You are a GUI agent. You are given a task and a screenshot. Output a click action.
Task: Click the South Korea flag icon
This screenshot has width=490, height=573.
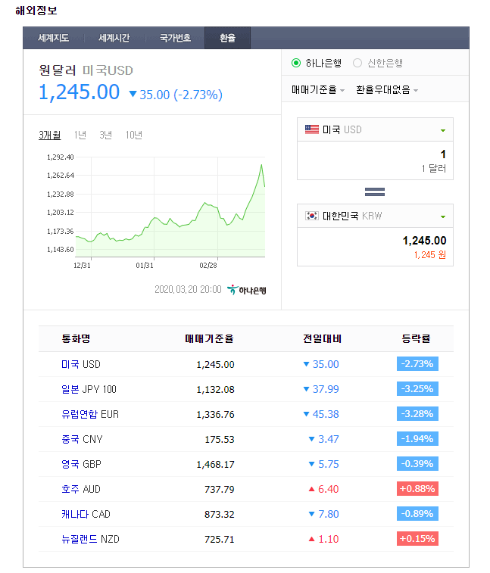312,216
